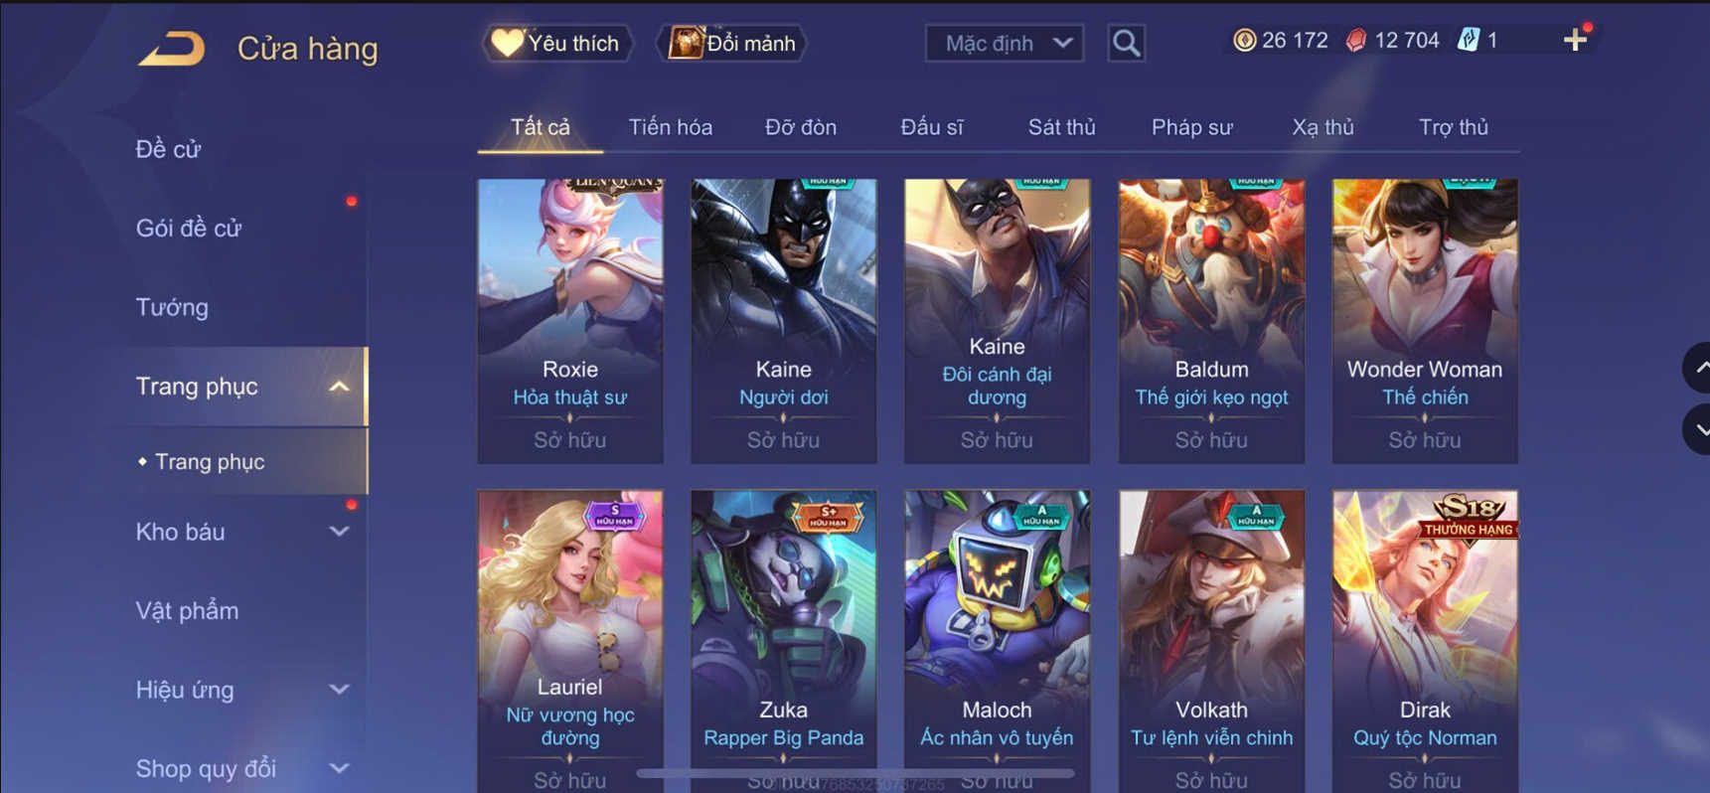1710x793 pixels.
Task: Click the gold coin balance icon
Action: click(x=1244, y=40)
